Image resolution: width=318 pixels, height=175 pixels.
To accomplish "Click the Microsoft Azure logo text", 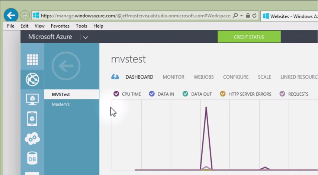I will [50, 37].
